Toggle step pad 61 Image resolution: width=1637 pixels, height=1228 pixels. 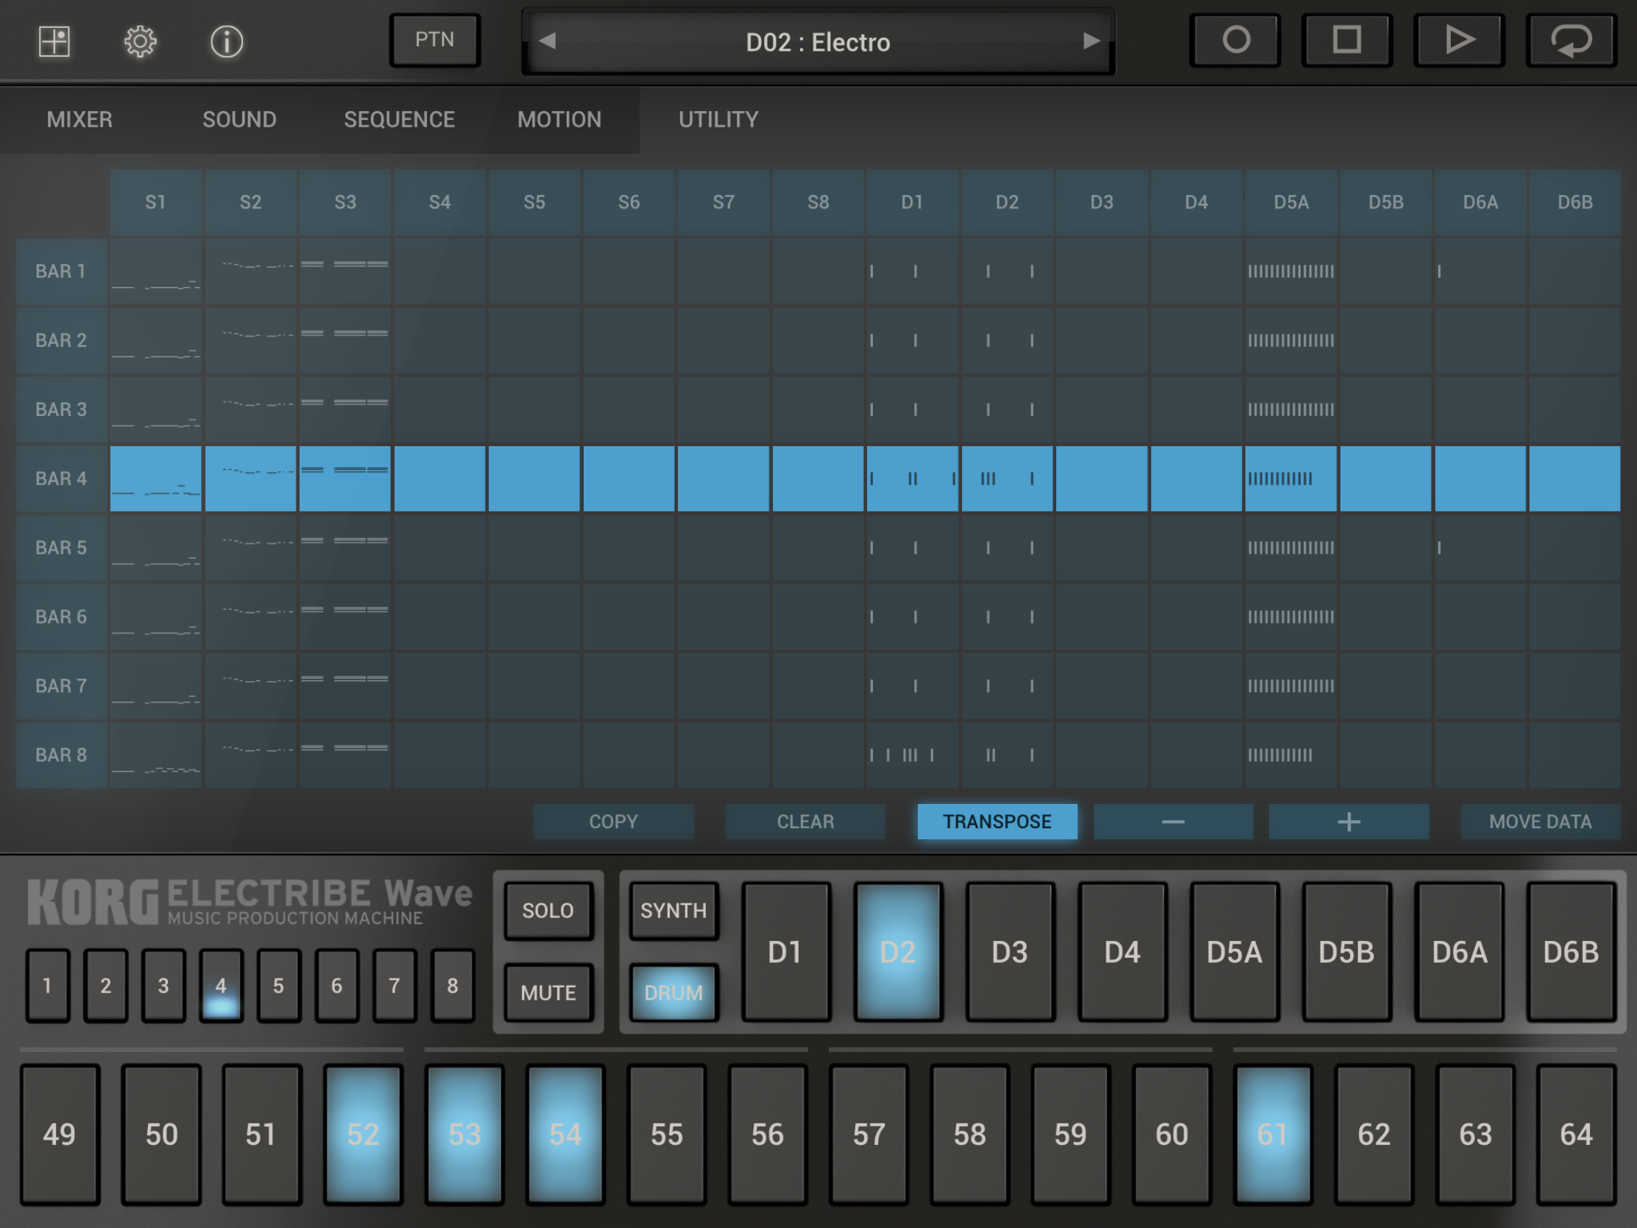tap(1273, 1134)
